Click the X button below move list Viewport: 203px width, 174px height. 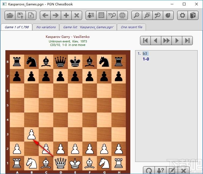pos(184,170)
